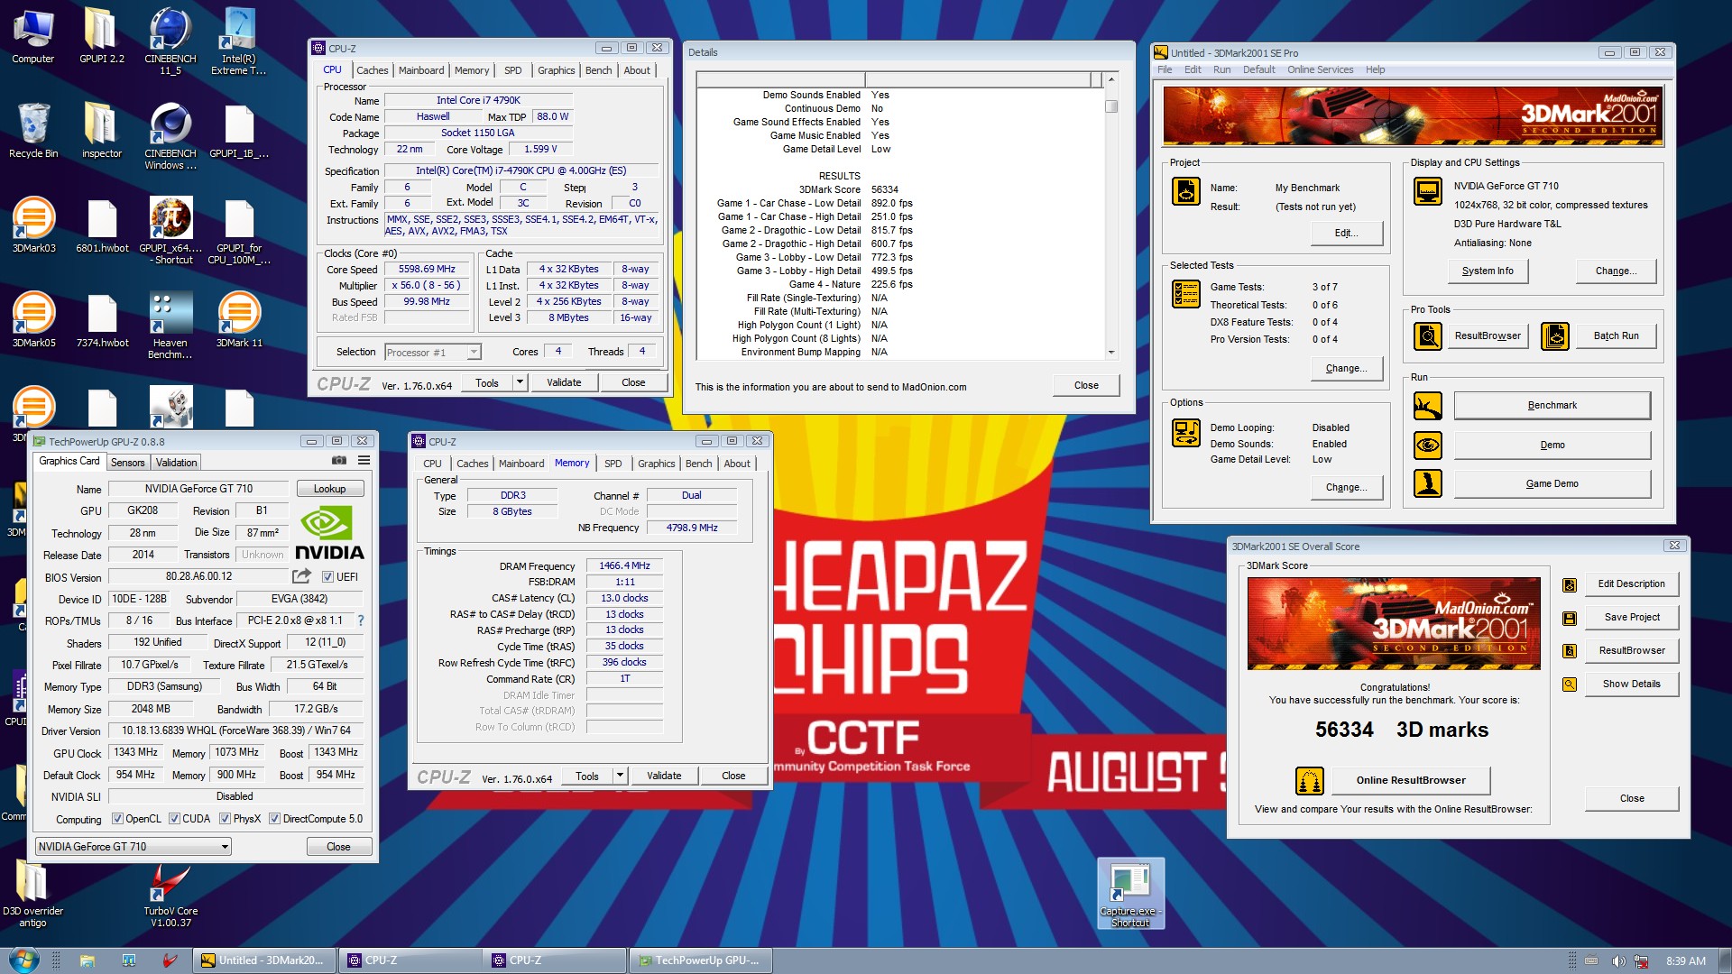
Task: Click GPU-Z screenshot camera icon
Action: [x=339, y=461]
